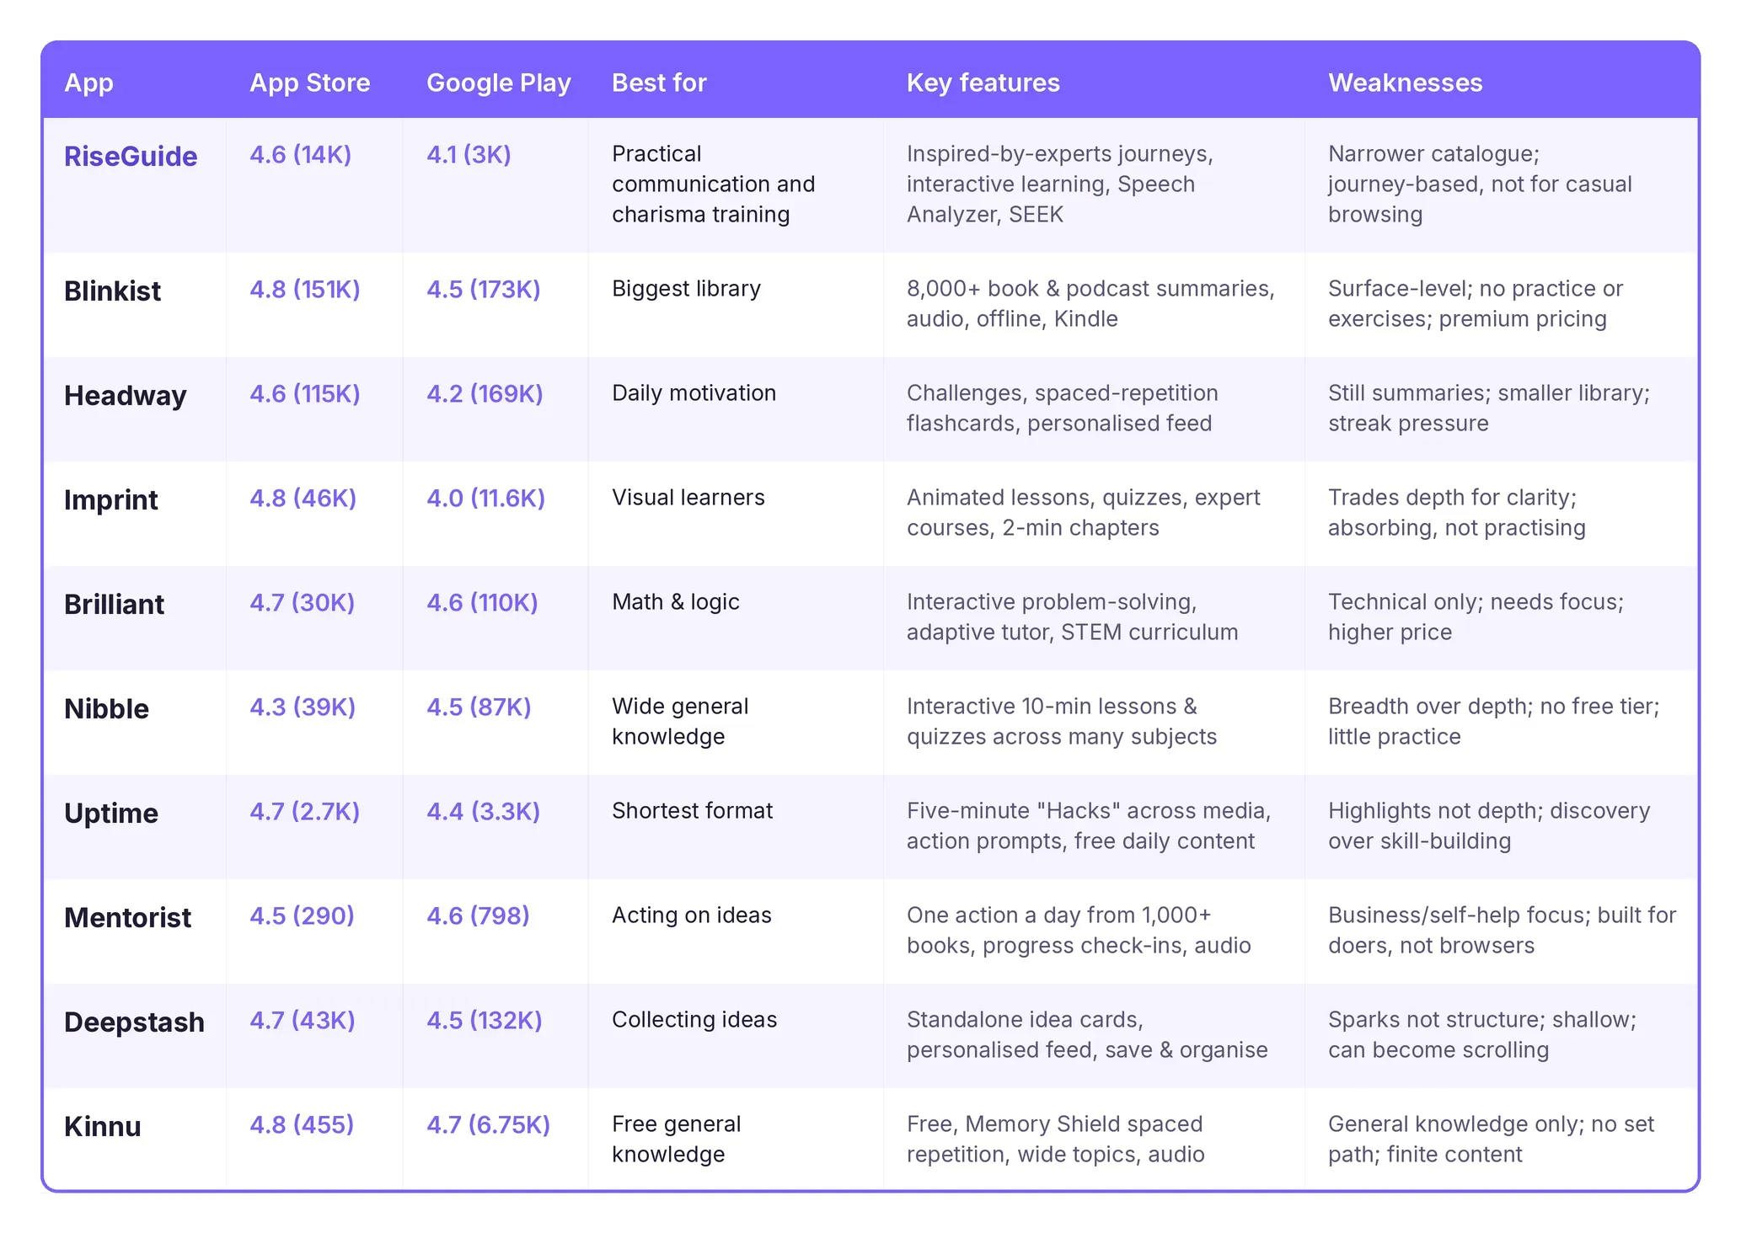Image resolution: width=1741 pixels, height=1233 pixels.
Task: Select the Nibble app name cell
Action: pos(106,708)
